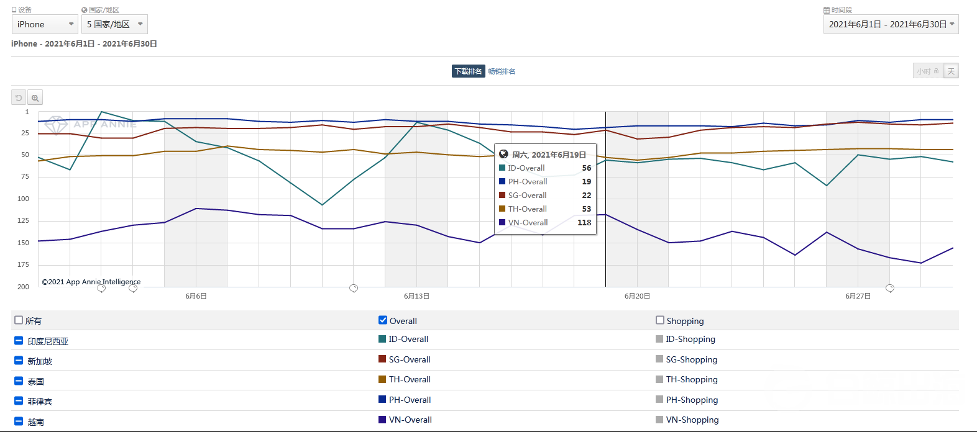Open the iPhone device dropdown

45,24
